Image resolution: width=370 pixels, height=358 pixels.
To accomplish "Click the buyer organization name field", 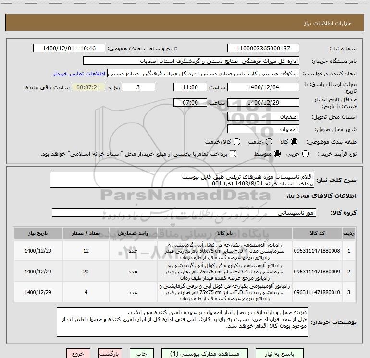I will coord(191,61).
